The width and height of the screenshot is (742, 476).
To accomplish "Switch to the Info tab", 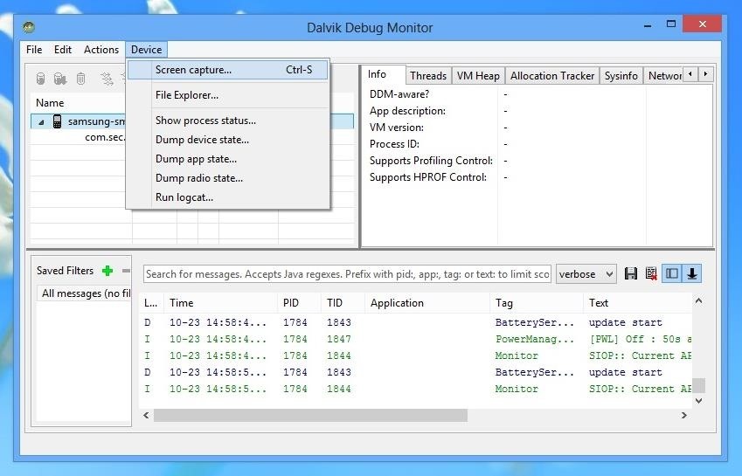I will (x=383, y=75).
